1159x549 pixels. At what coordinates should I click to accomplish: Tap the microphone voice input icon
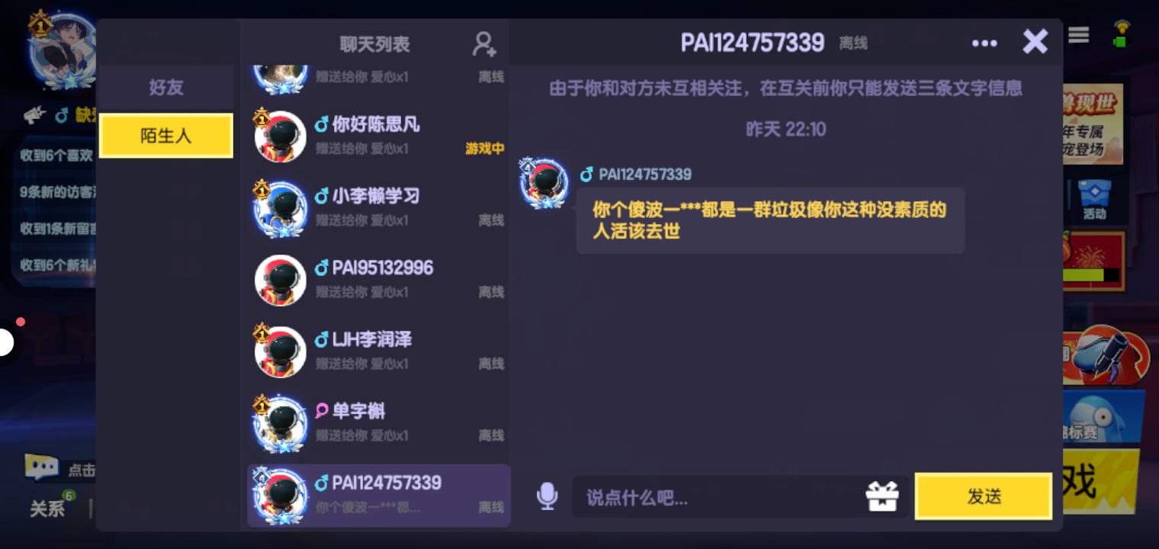(x=547, y=496)
